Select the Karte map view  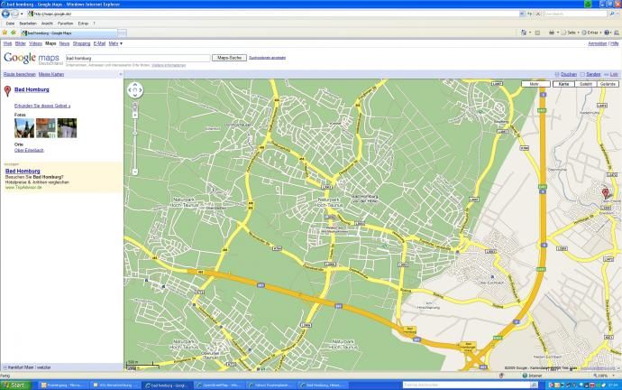click(x=563, y=84)
